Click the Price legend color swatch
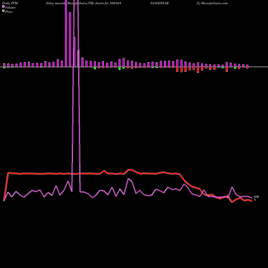268x268 pixels. (x=3, y=11)
